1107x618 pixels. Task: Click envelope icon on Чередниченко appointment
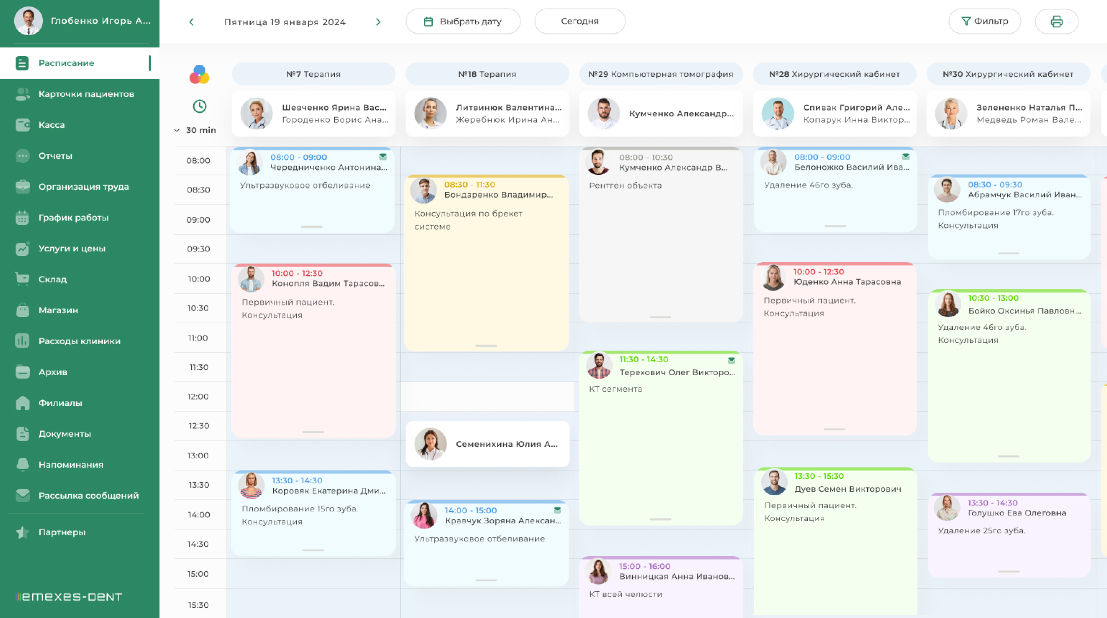(383, 157)
